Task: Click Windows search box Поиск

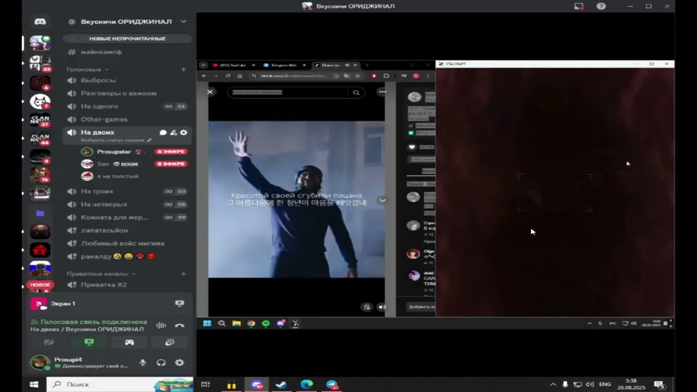Action: 120,384
